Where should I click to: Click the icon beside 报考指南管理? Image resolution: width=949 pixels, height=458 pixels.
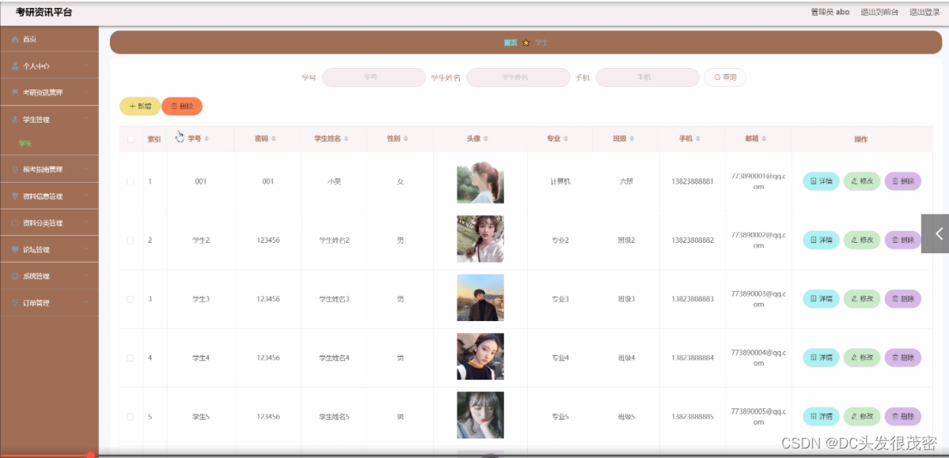click(15, 169)
